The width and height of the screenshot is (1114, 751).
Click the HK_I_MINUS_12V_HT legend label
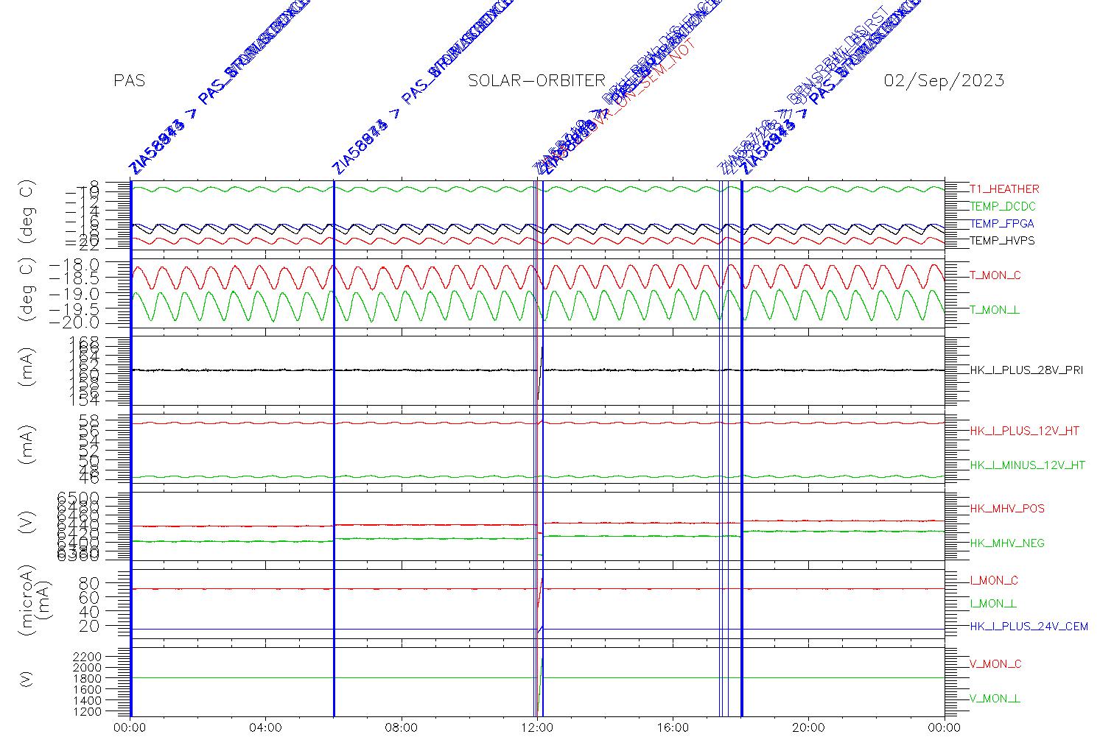point(1028,465)
